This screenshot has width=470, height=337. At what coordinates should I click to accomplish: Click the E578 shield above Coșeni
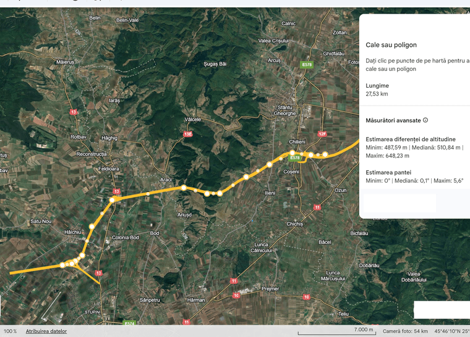click(295, 159)
